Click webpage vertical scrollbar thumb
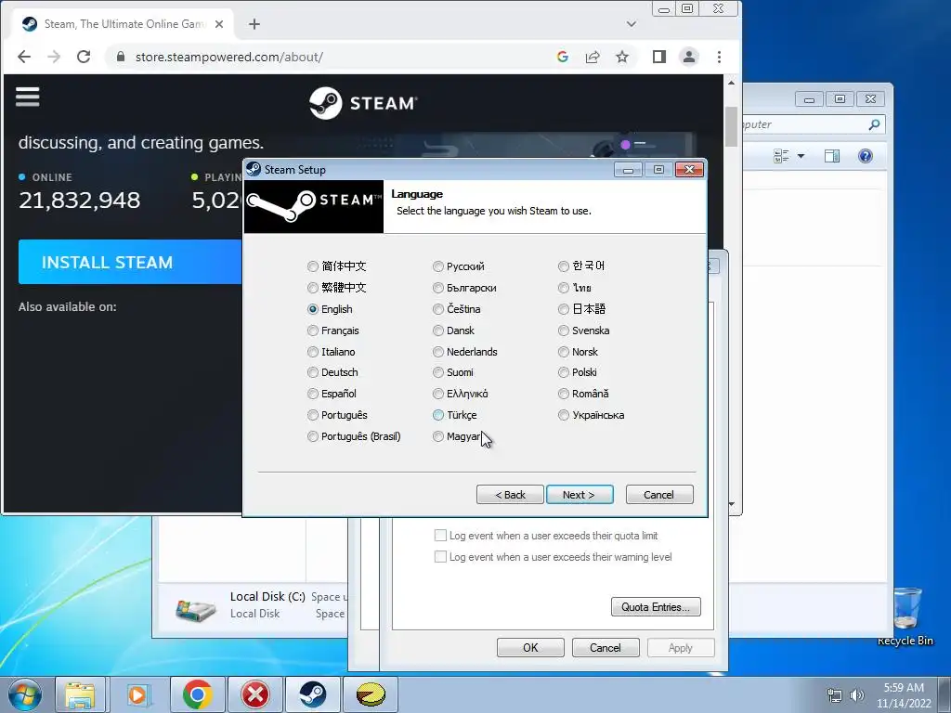The image size is (951, 713). (x=732, y=126)
